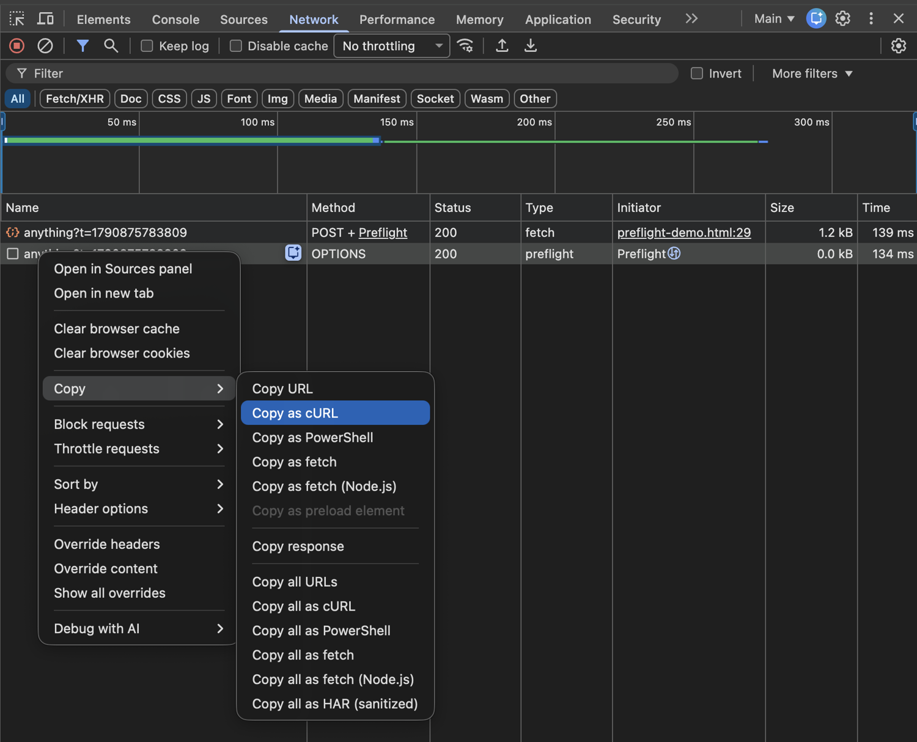Toggle the WS Socket filter pill

(x=435, y=98)
